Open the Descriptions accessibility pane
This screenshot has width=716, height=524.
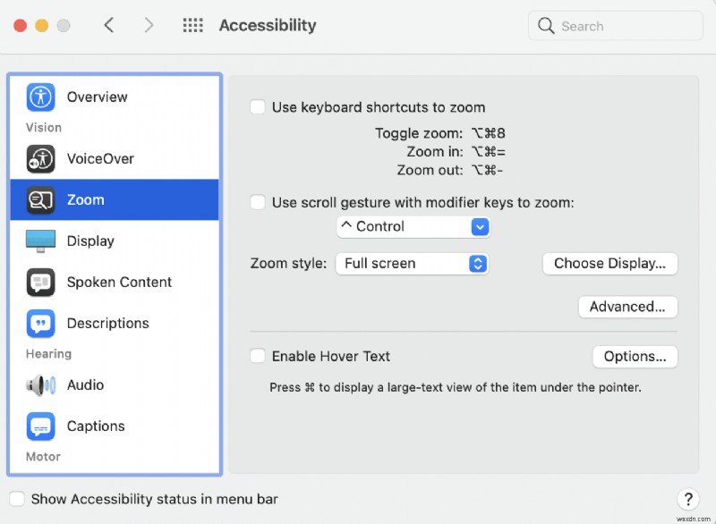tap(39, 323)
